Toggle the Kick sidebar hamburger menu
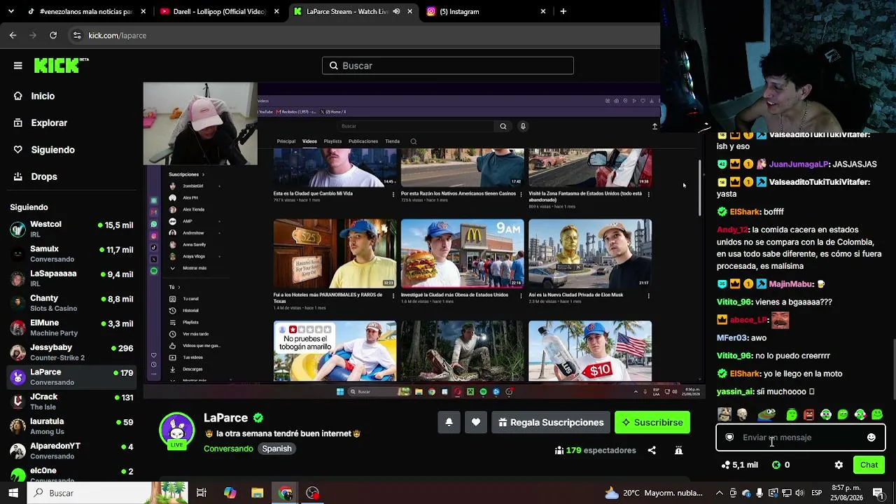The image size is (896, 504). (18, 66)
